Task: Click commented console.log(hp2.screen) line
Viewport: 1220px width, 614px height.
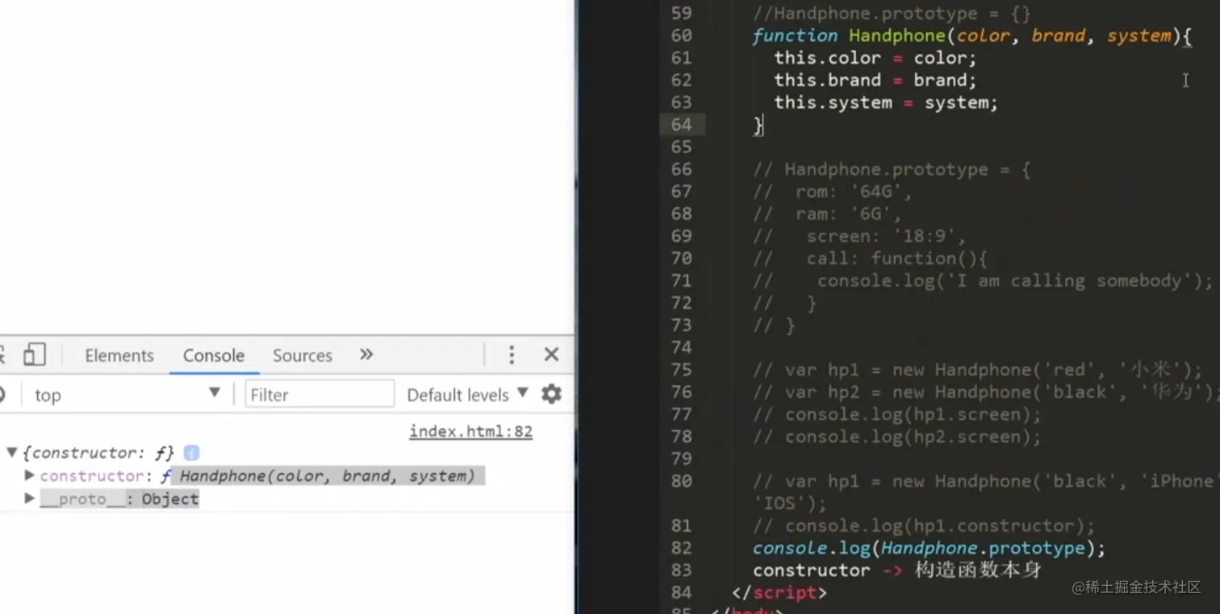Action: 896,437
